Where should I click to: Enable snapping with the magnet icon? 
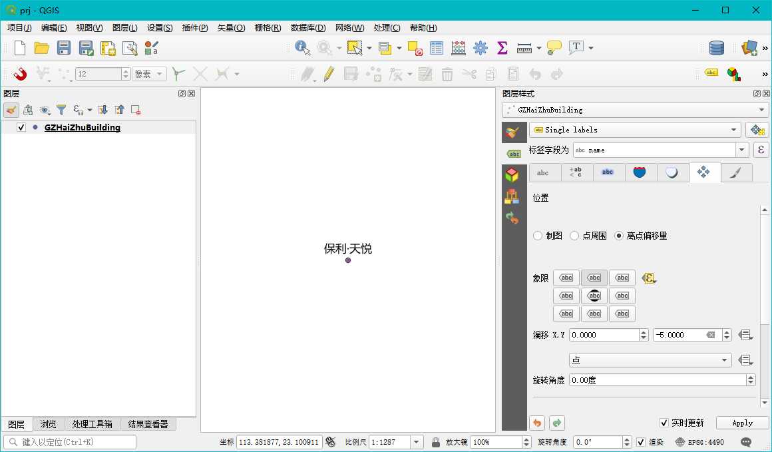coord(20,74)
